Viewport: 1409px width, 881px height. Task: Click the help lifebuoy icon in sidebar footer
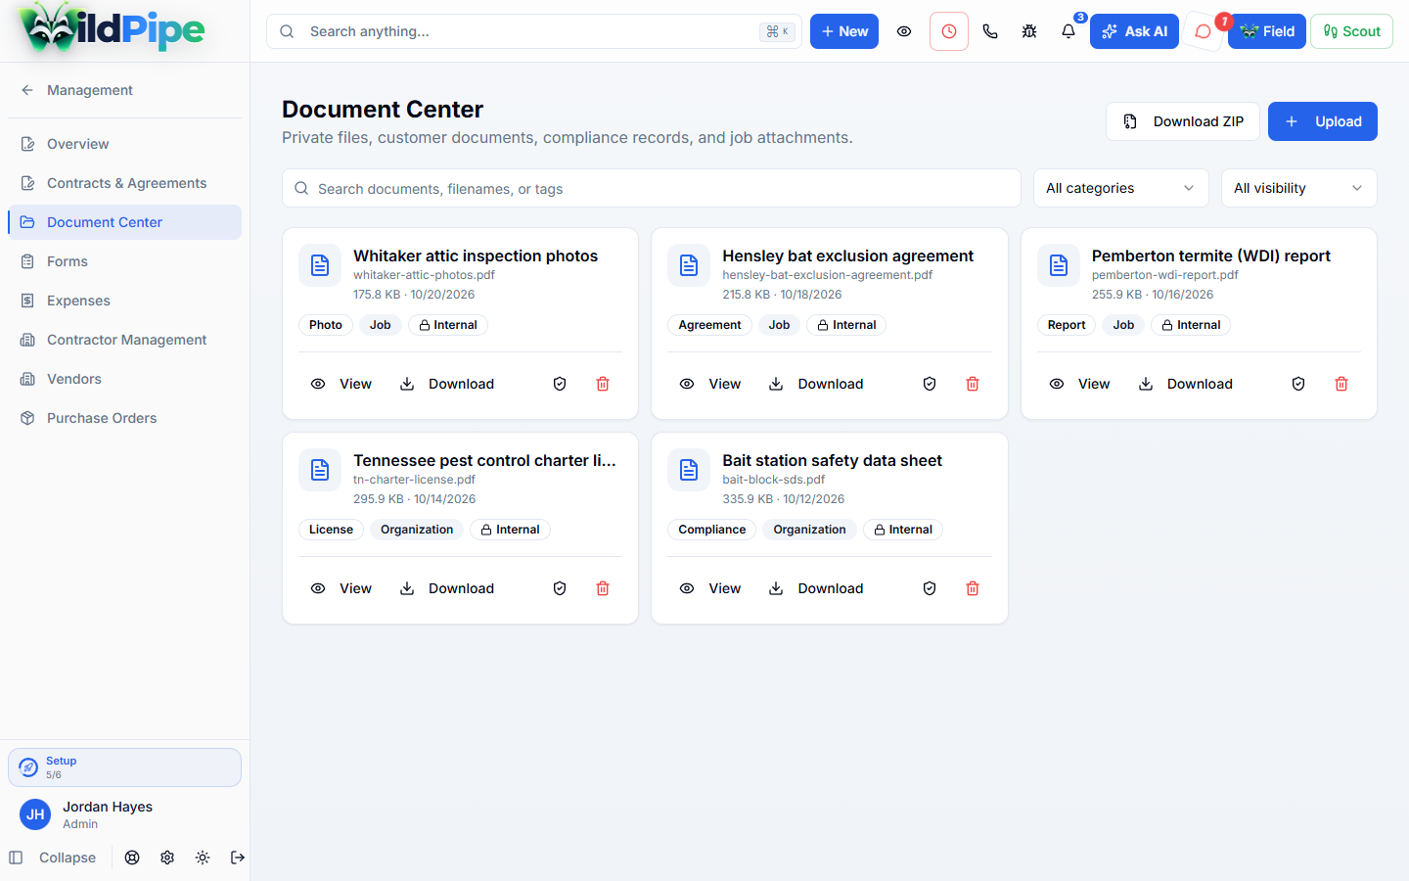132,858
